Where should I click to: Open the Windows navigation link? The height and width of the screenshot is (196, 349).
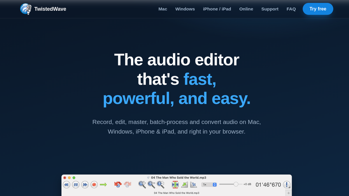(185, 9)
